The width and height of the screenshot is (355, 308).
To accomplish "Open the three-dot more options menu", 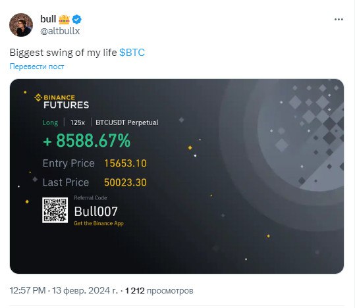I will 339,20.
